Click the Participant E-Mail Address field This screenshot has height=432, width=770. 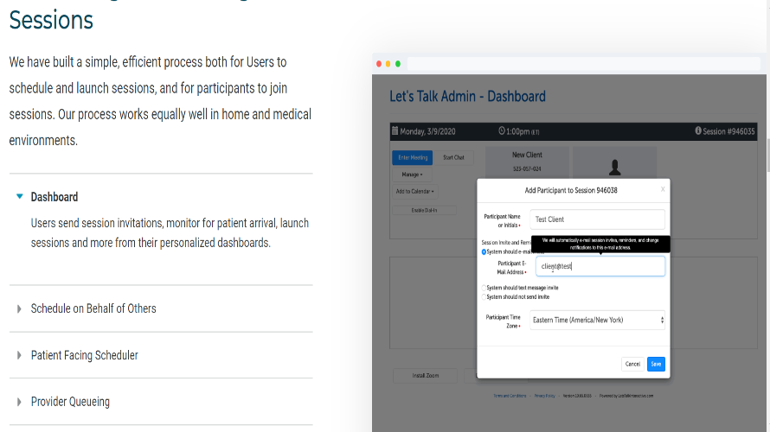pyautogui.click(x=600, y=266)
